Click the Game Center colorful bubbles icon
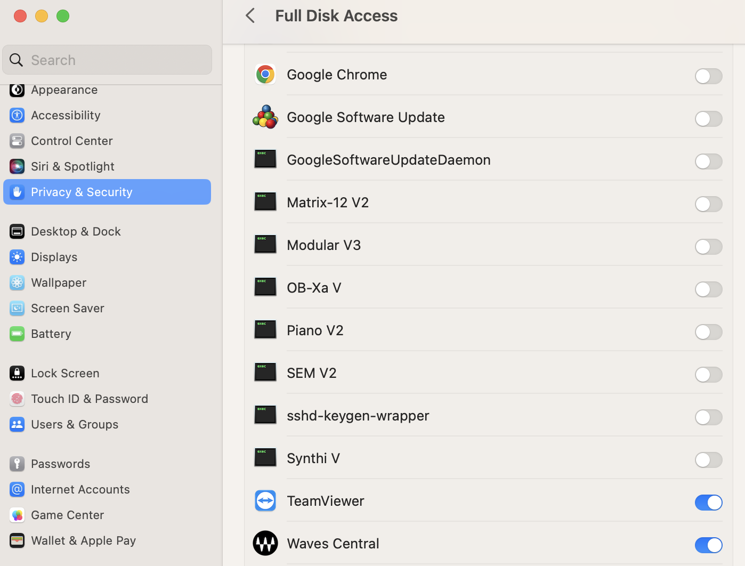745x566 pixels. coord(17,515)
